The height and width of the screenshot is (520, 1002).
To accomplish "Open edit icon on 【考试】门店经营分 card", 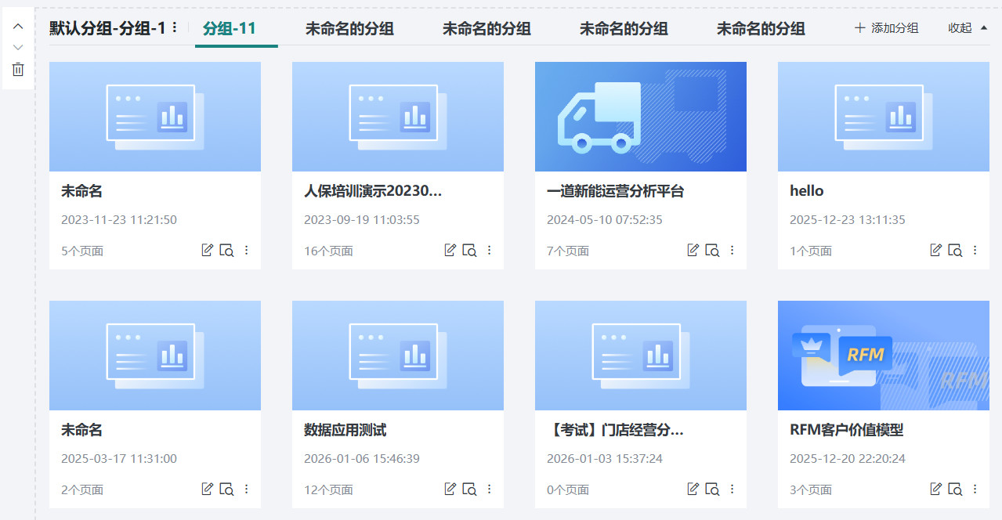I will pyautogui.click(x=693, y=488).
